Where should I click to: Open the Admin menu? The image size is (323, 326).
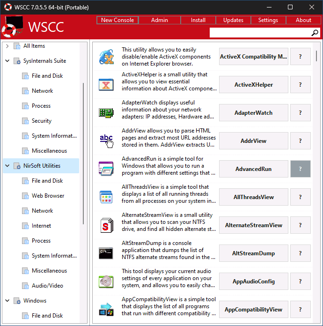tap(160, 20)
